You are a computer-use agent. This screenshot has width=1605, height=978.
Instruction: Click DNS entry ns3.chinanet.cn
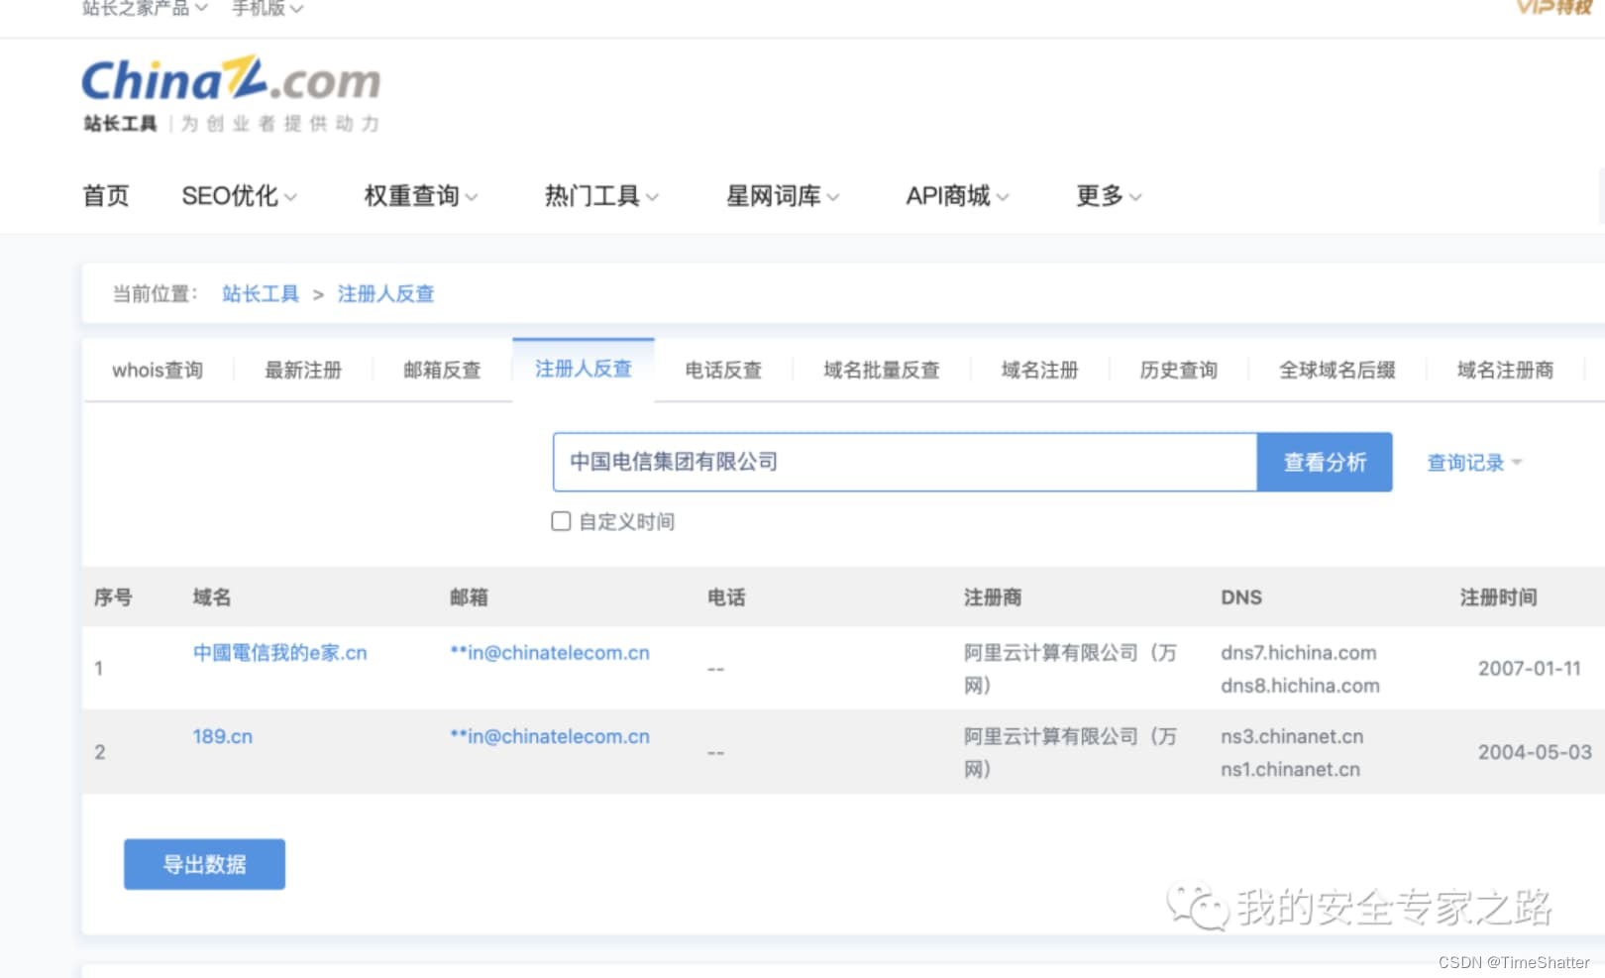[1292, 736]
